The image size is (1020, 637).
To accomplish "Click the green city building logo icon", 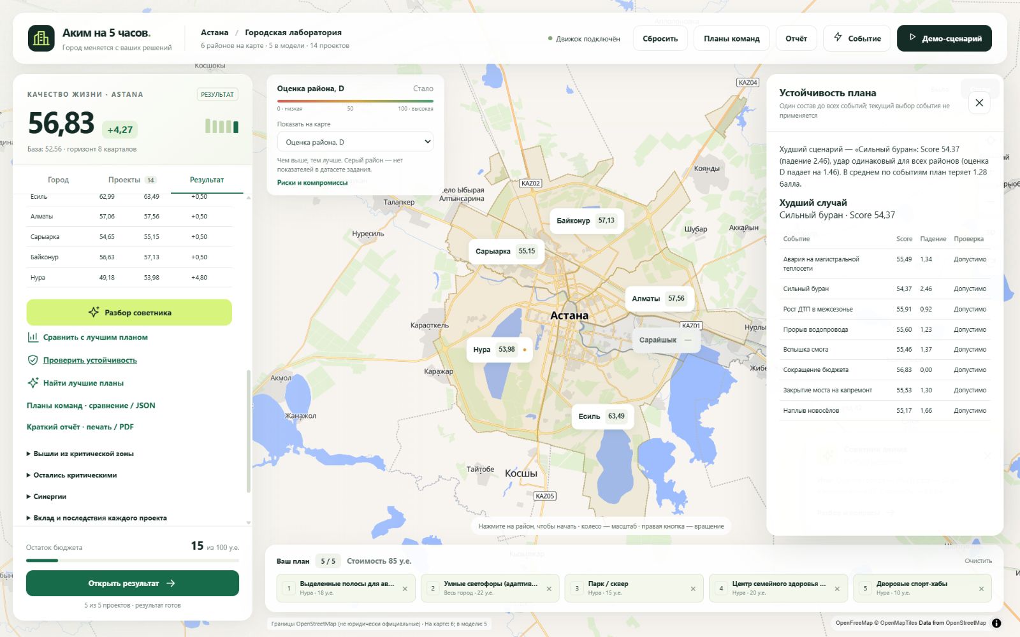I will tap(41, 38).
